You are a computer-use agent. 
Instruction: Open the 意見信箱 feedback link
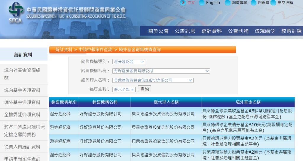click(x=285, y=3)
